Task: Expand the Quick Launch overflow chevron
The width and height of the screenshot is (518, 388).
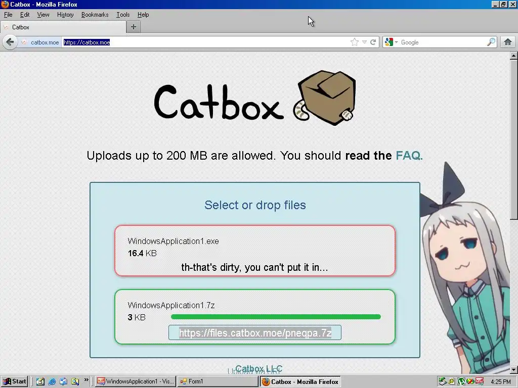Action: point(86,380)
